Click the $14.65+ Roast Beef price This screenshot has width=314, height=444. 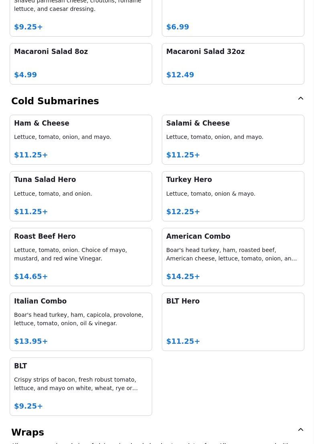[31, 277]
